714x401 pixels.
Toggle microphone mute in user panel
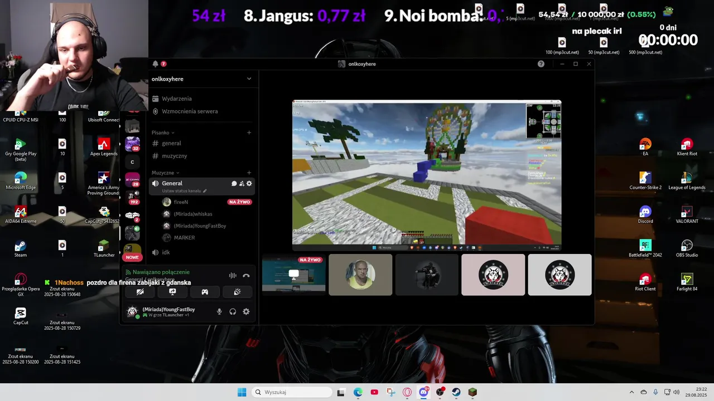pyautogui.click(x=219, y=312)
